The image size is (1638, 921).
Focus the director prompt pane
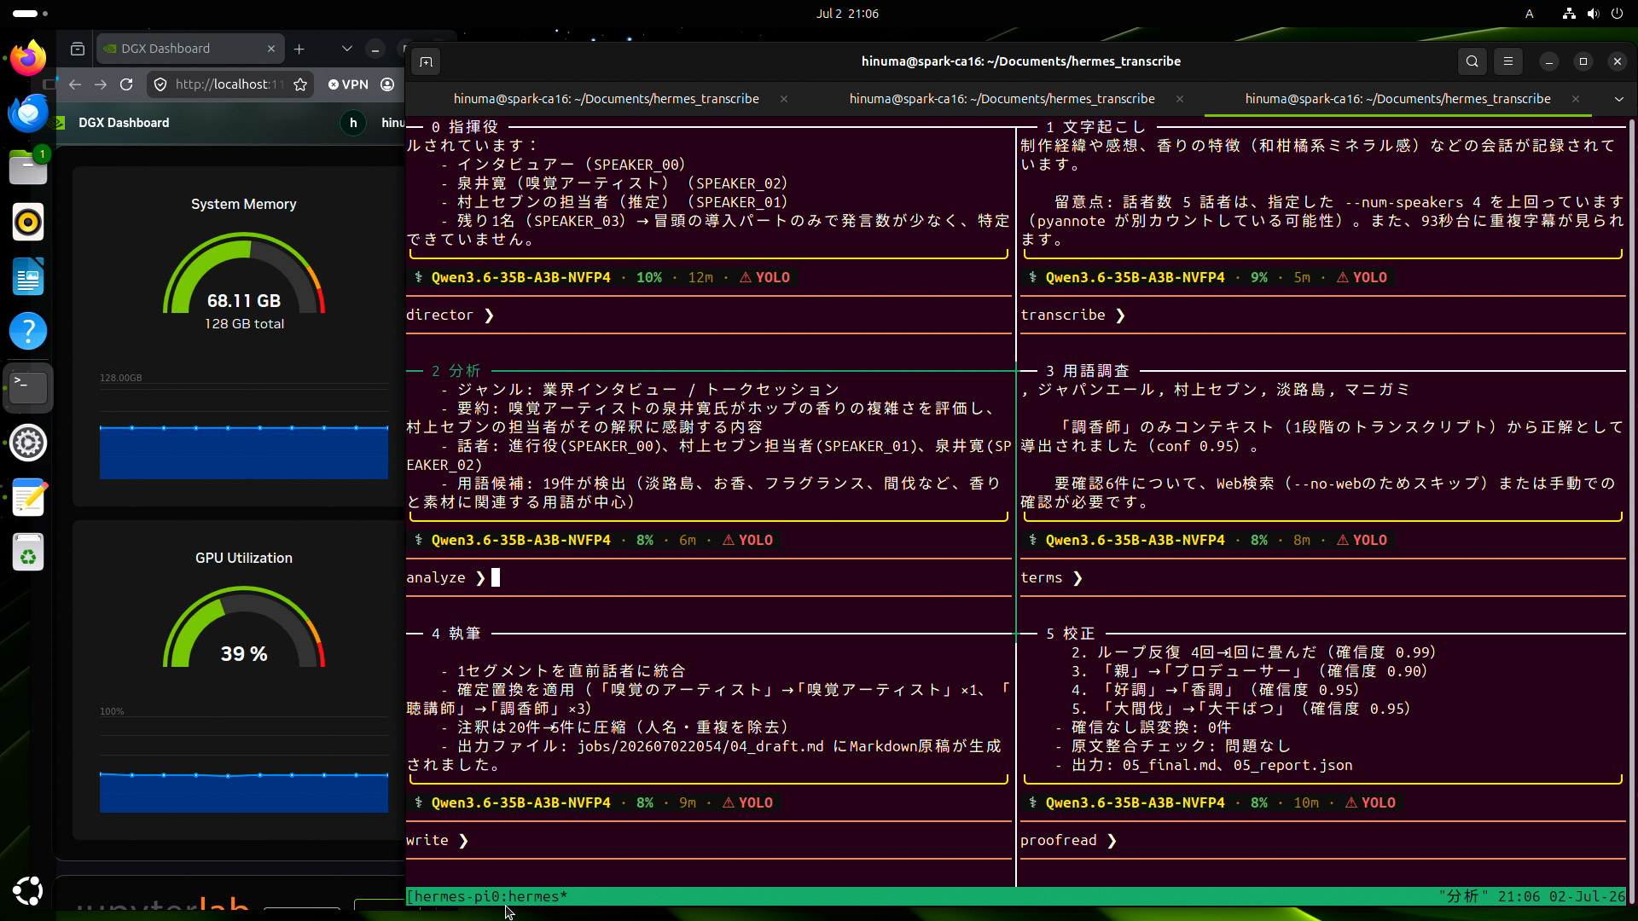click(708, 316)
